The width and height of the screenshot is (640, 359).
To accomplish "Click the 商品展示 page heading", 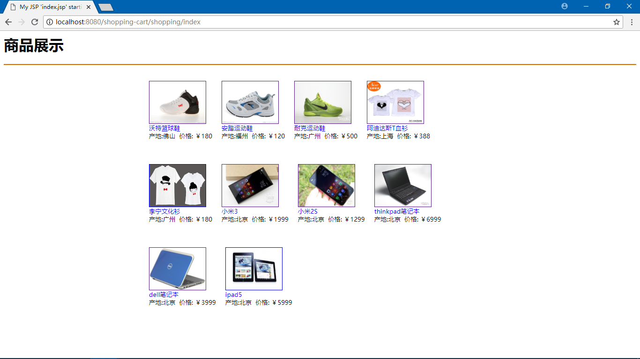I will coord(34,46).
